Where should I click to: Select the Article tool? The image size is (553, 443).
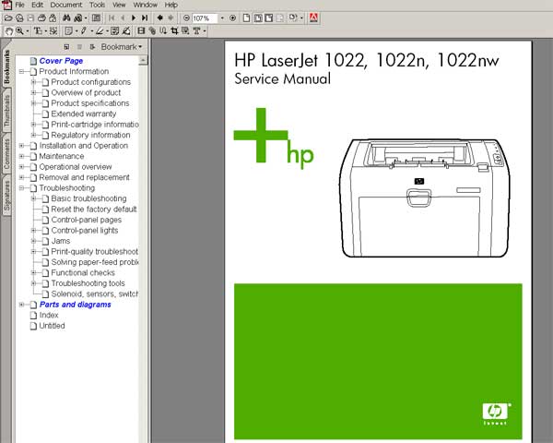tap(163, 31)
